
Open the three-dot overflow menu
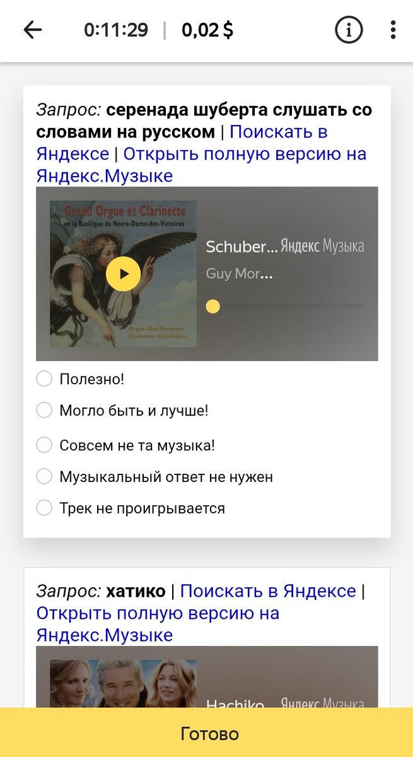[x=394, y=28]
